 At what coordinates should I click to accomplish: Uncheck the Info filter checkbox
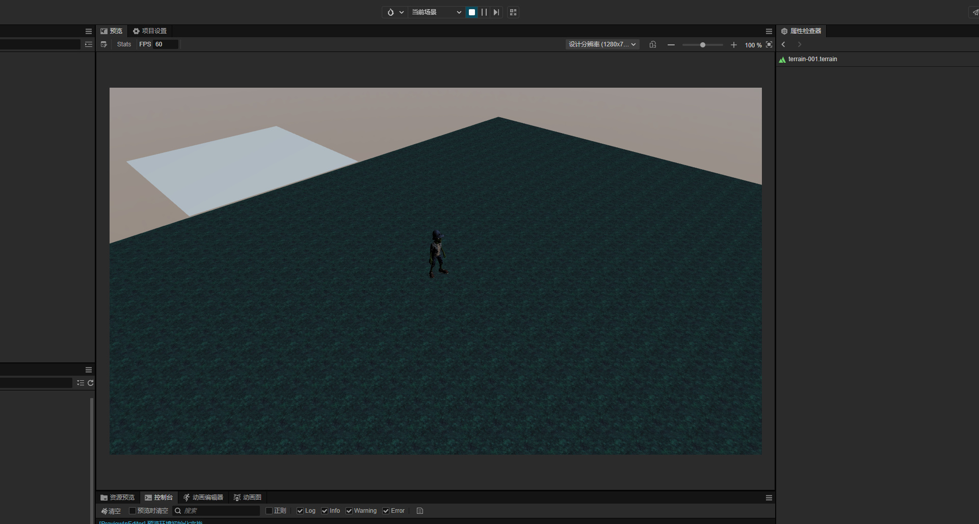coord(325,511)
